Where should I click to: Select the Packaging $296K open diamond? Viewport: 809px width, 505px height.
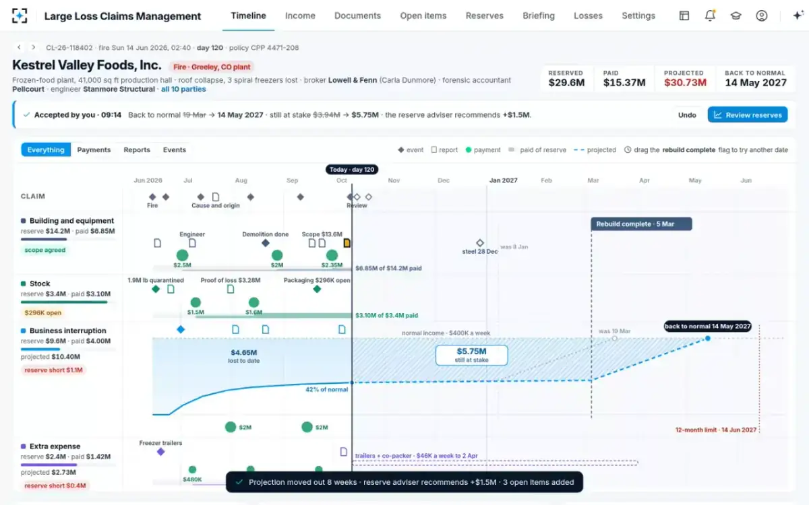tap(317, 289)
